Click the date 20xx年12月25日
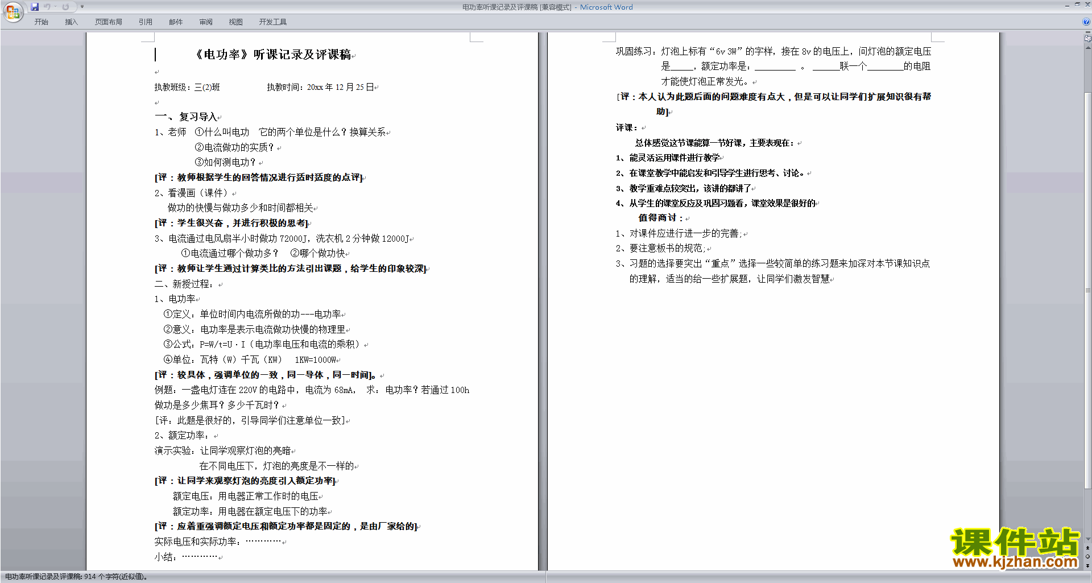The width and height of the screenshot is (1092, 583). [x=340, y=87]
